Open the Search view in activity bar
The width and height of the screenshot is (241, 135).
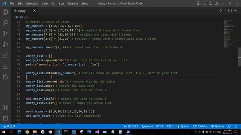coord(5,23)
